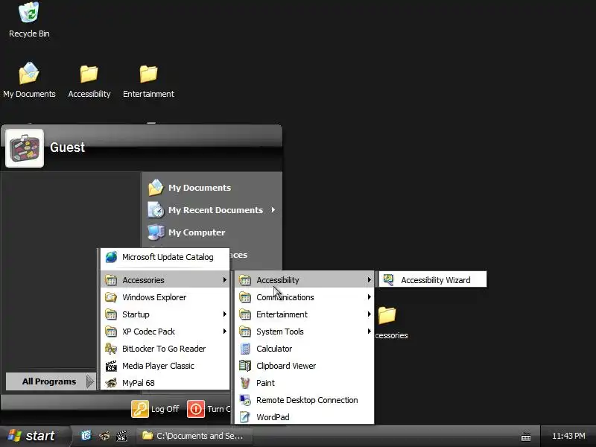Open the System Tools submenu

tap(304, 332)
